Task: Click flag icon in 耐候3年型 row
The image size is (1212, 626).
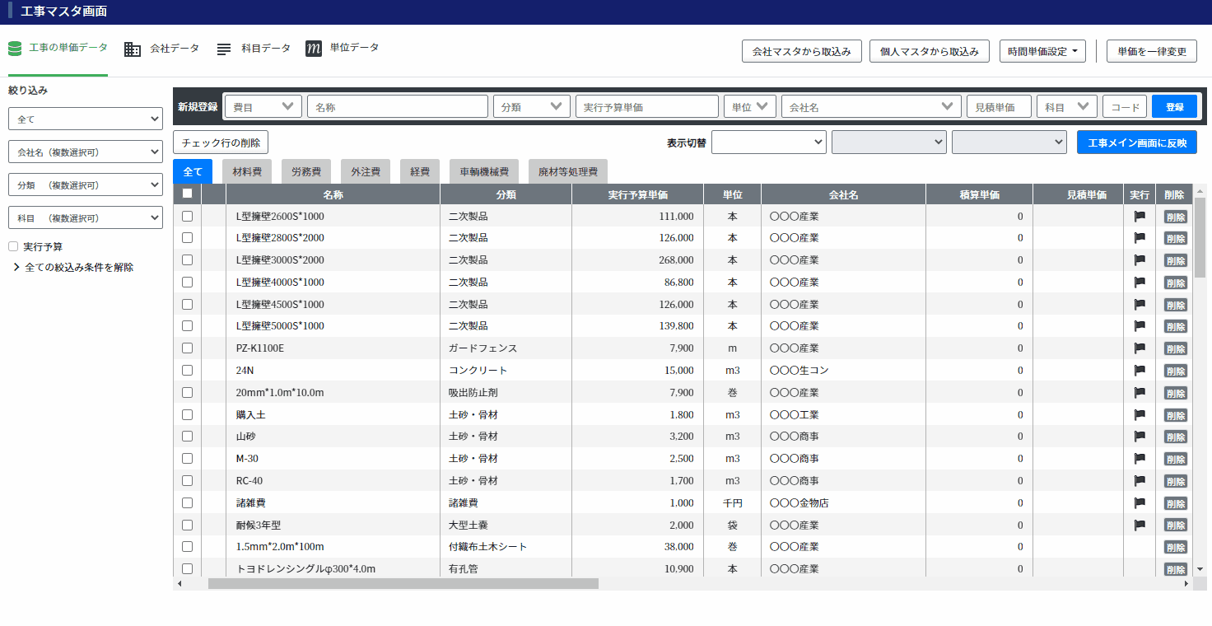Action: click(x=1140, y=526)
